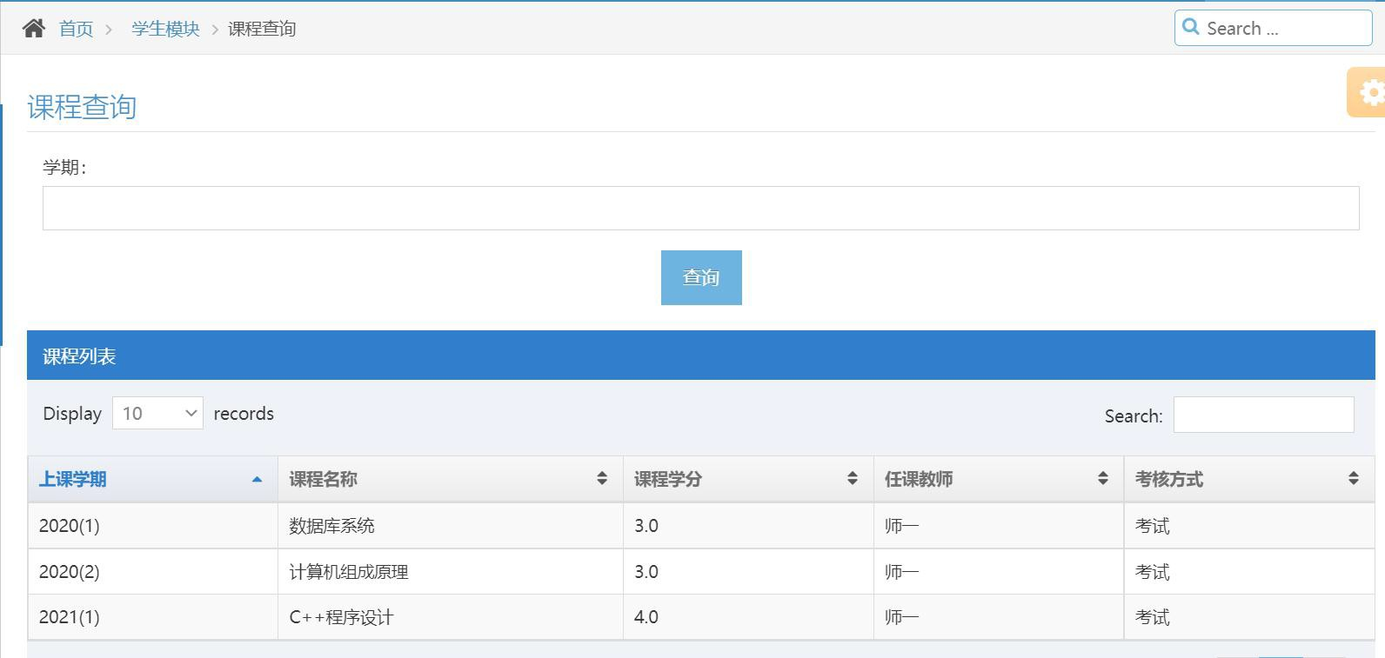The width and height of the screenshot is (1385, 658).
Task: Click the 计算机组成原理 course name
Action: 349,572
